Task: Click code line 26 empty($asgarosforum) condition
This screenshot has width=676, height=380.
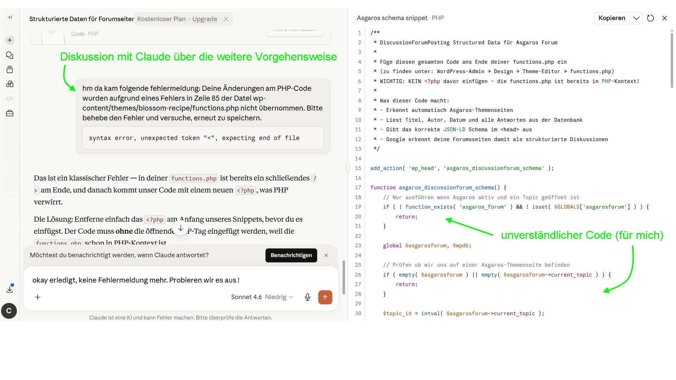Action: click(497, 275)
